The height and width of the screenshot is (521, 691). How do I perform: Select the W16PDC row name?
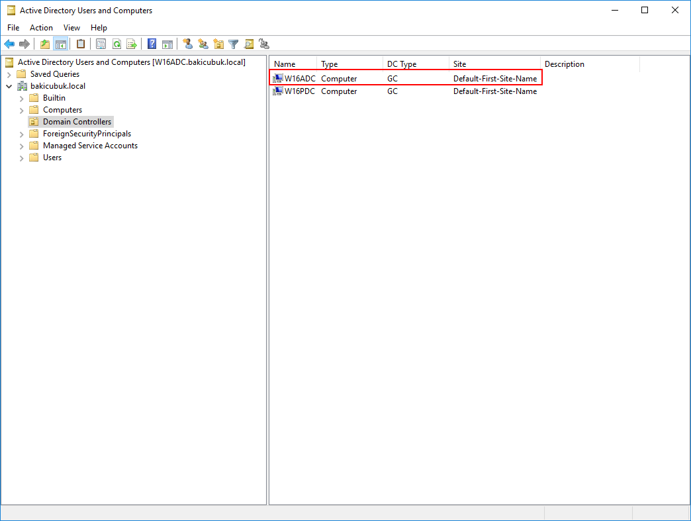coord(300,91)
